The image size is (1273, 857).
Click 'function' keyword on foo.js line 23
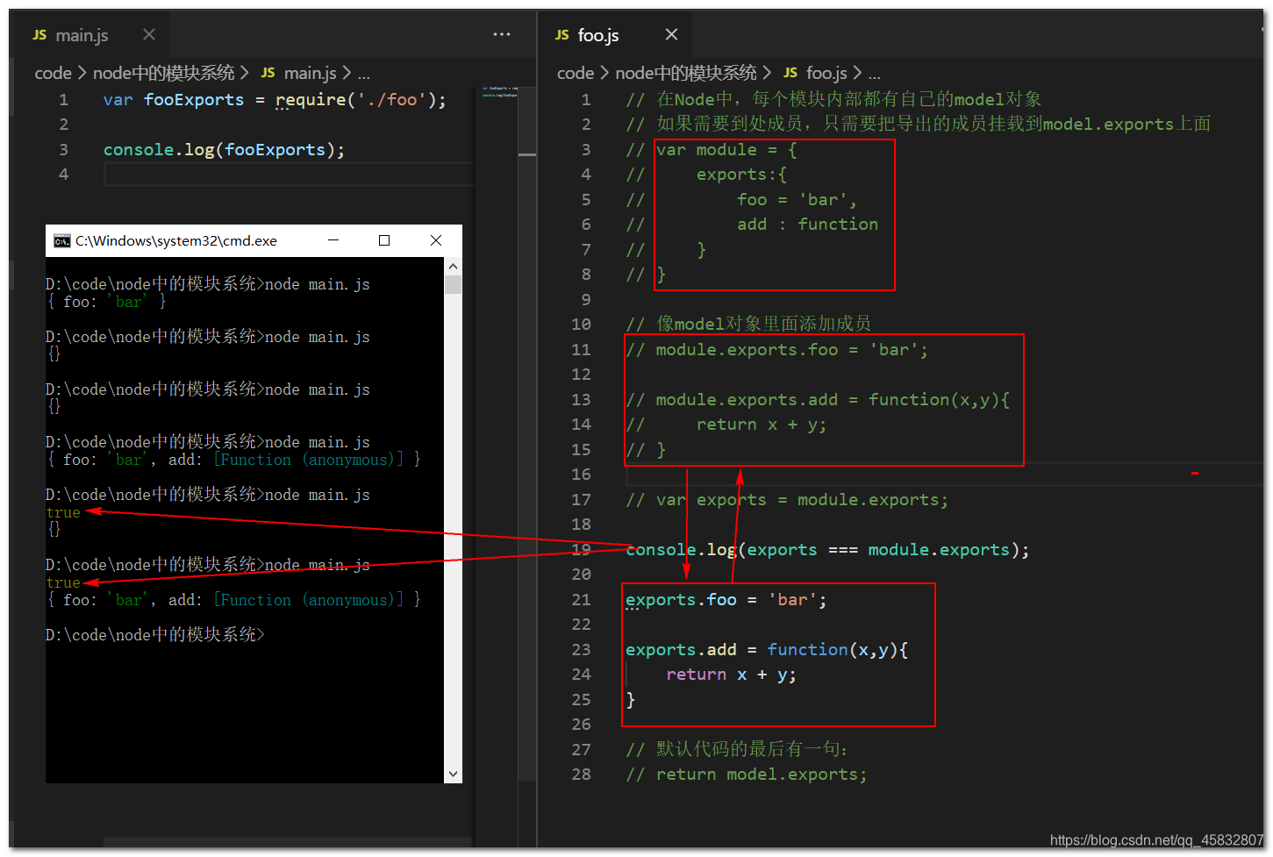pos(807,650)
